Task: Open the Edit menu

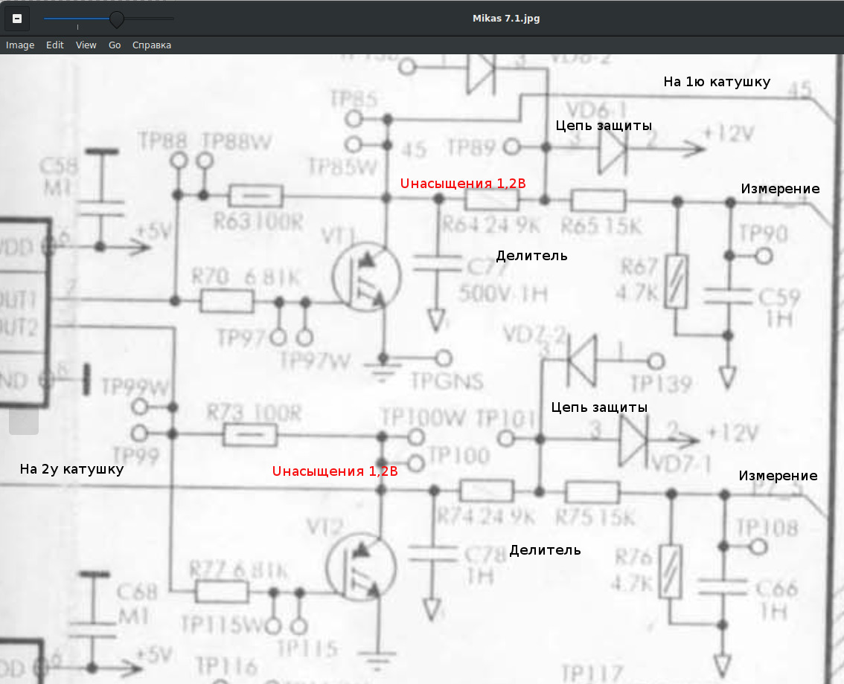Action: click(55, 45)
